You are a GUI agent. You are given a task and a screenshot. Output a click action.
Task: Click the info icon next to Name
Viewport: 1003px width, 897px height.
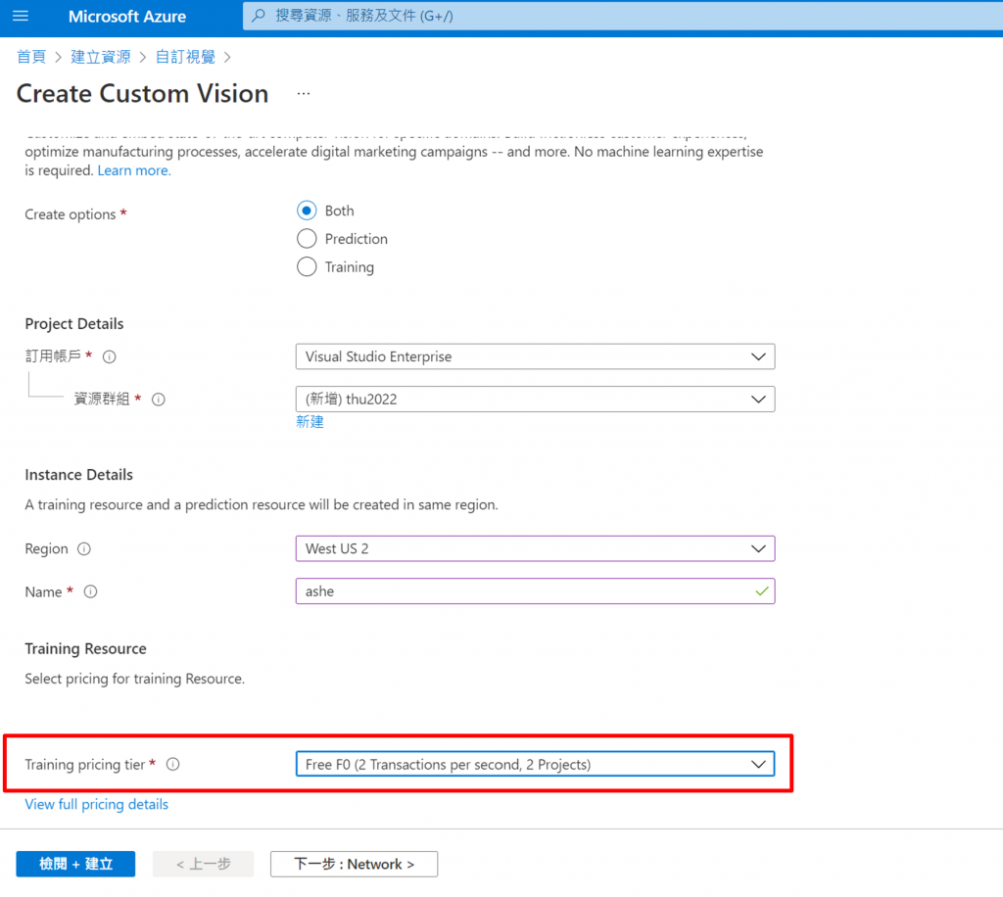(91, 592)
